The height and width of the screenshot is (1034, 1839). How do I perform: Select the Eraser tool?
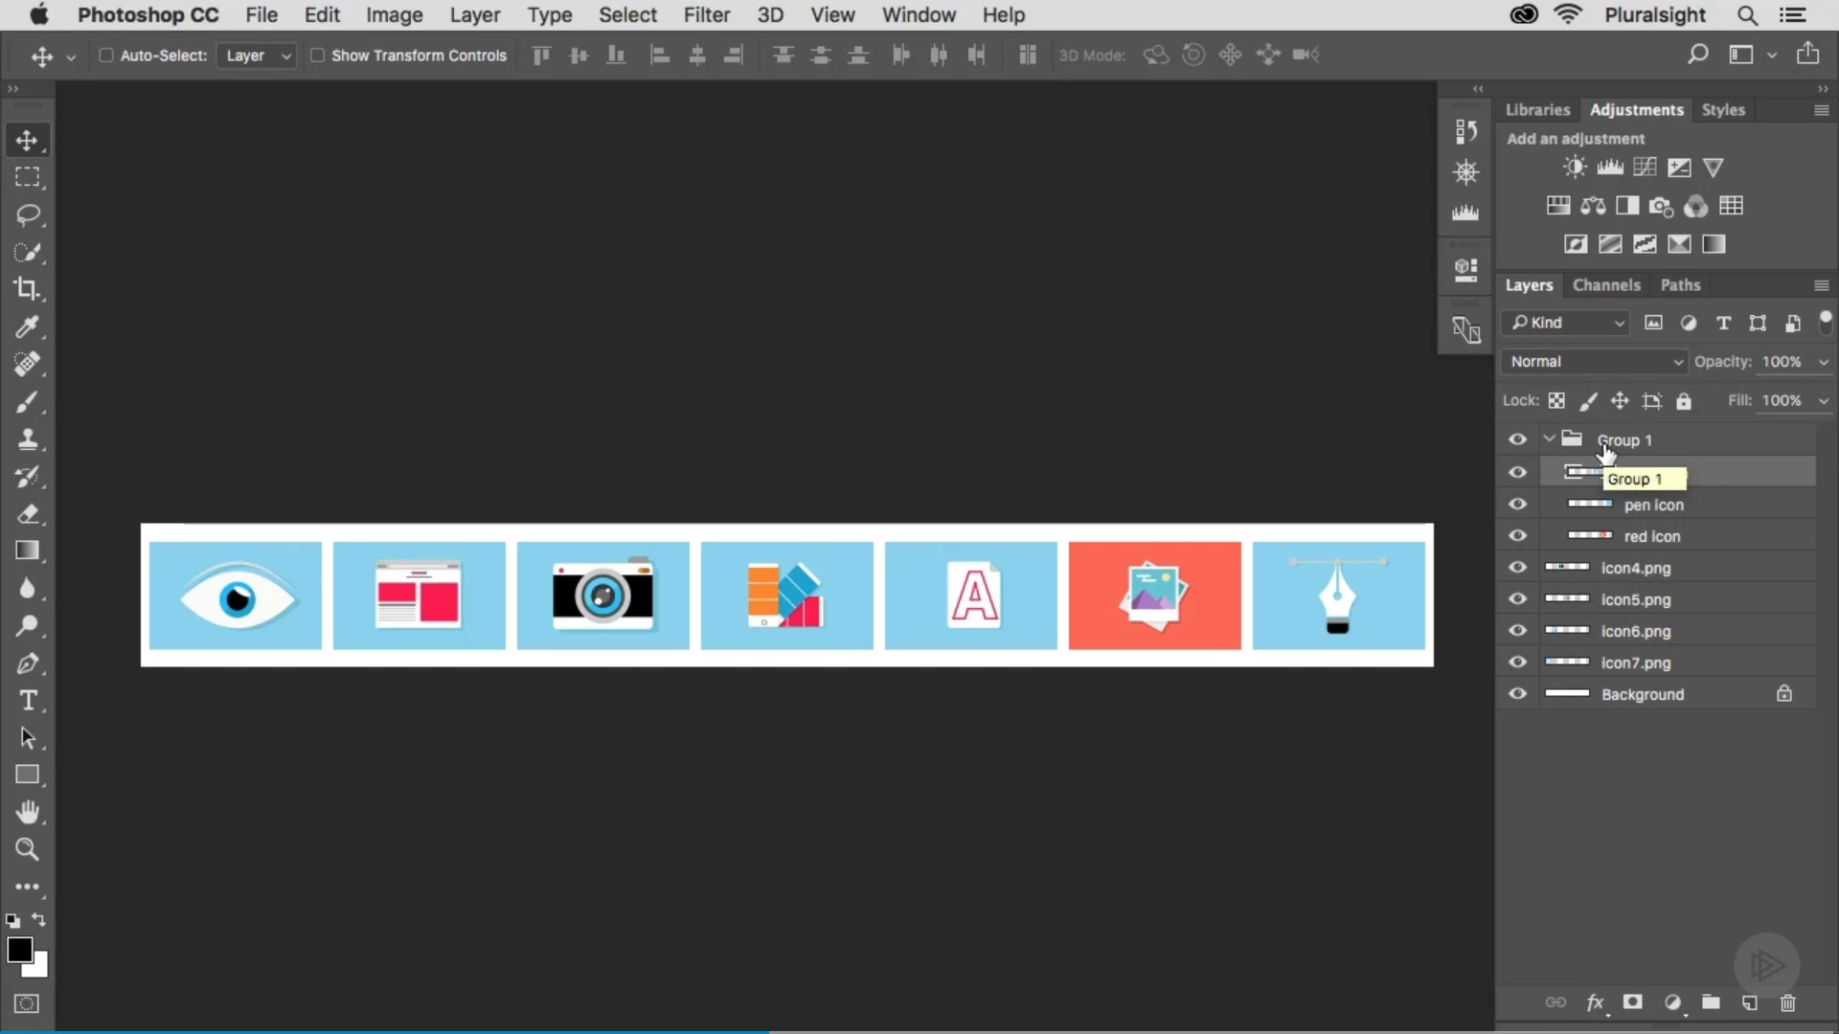click(27, 514)
